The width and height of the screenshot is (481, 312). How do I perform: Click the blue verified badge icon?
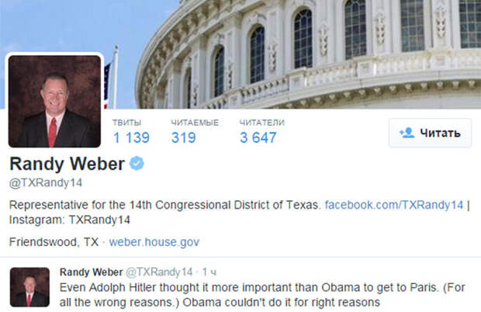click(137, 163)
